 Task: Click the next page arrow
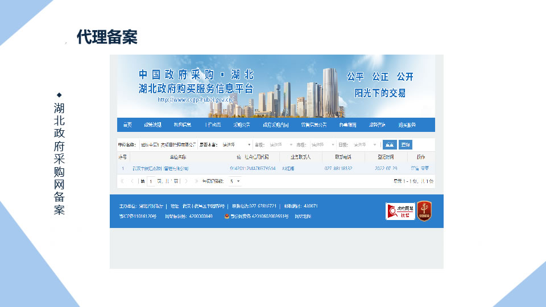click(x=187, y=181)
